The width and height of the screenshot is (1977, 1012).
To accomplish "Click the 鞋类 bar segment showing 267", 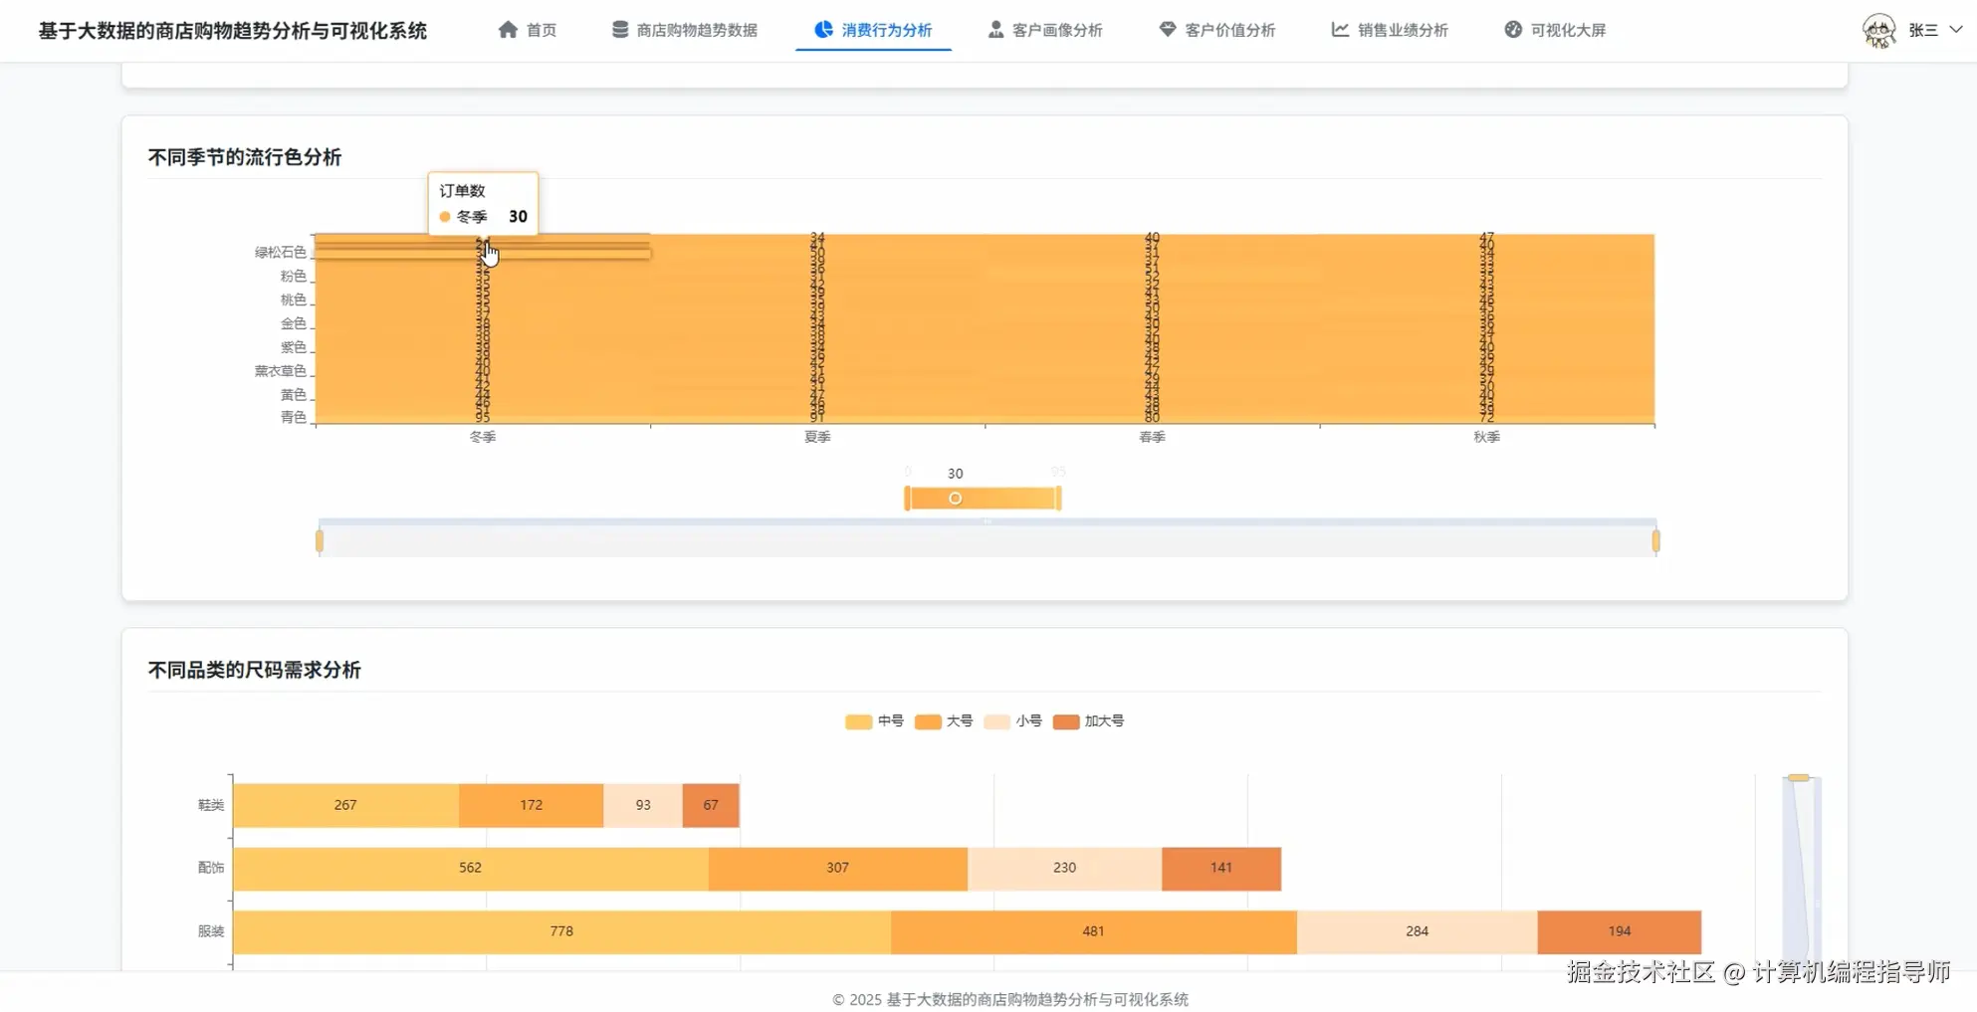I will tap(345, 805).
